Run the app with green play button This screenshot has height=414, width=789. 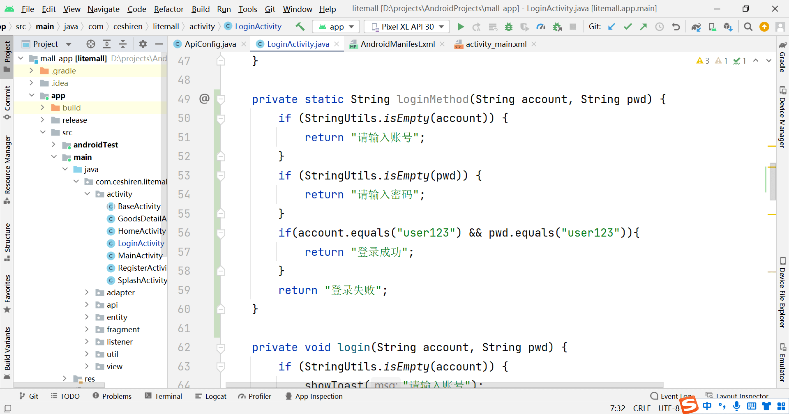tap(461, 27)
